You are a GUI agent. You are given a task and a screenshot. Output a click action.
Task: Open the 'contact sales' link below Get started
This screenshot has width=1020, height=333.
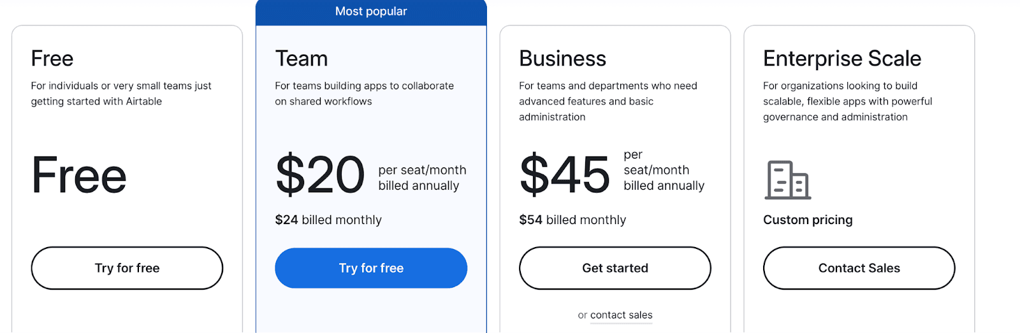(621, 315)
